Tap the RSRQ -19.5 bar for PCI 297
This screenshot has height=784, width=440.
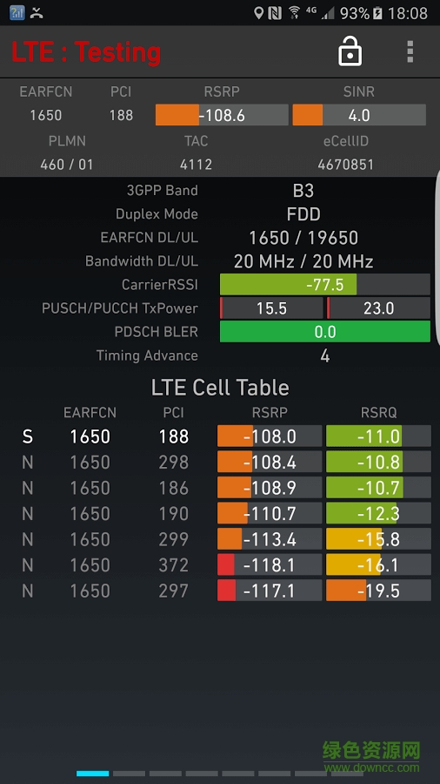coord(378,591)
